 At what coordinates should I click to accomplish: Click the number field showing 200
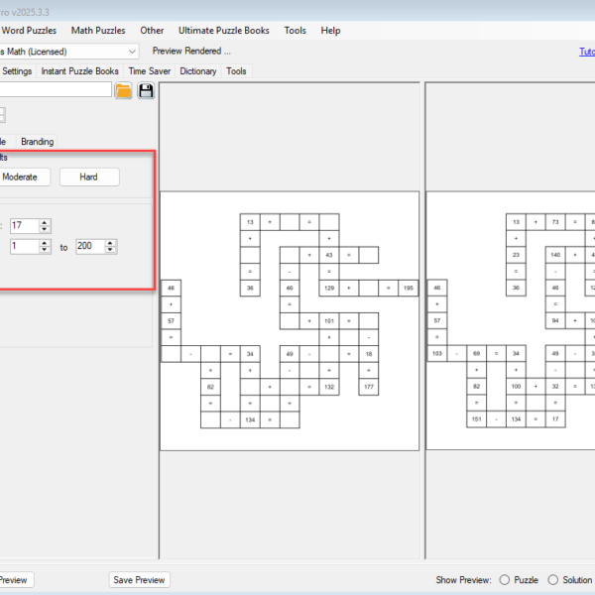[x=89, y=246]
